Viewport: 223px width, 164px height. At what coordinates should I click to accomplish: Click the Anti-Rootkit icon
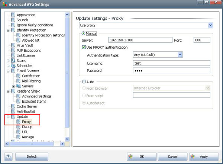click(x=13, y=112)
